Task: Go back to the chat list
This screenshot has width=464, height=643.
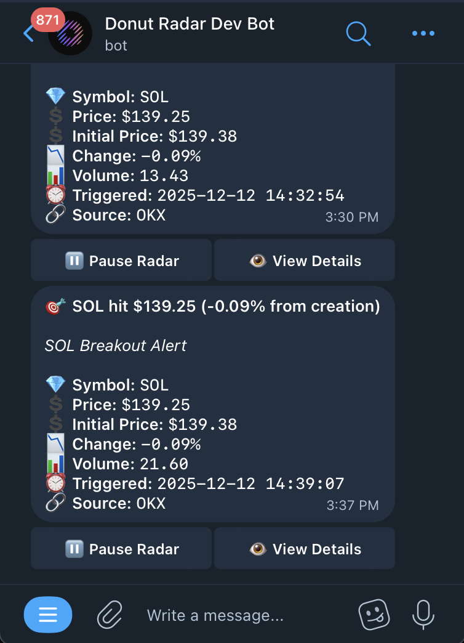Action: tap(28, 33)
